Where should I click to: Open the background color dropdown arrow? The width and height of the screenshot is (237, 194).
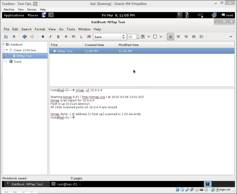point(161,37)
